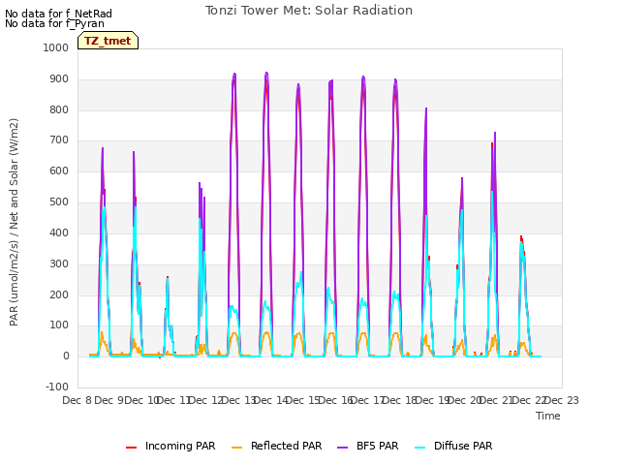Image resolution: width=620 pixels, height=465 pixels.
Task: Click the red Incoming PAR legend swatch
Action: coord(132,448)
